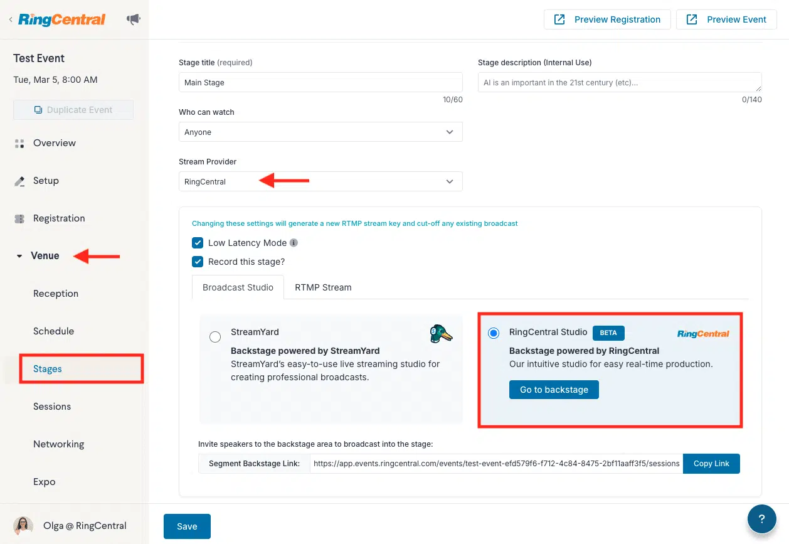Screen dimensions: 789x544
Task: Click the Registration ticket icon
Action: pyautogui.click(x=19, y=218)
